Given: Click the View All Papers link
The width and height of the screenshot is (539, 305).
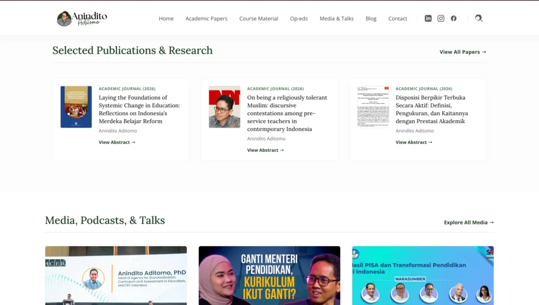Looking at the screenshot, I should click(x=463, y=52).
